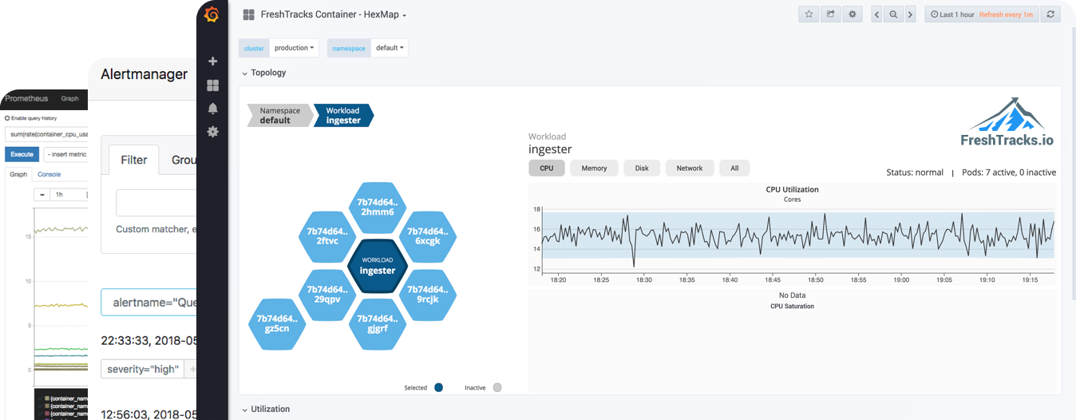Image resolution: width=1076 pixels, height=420 pixels.
Task: Click Prometheus brand link
Action: click(x=26, y=99)
